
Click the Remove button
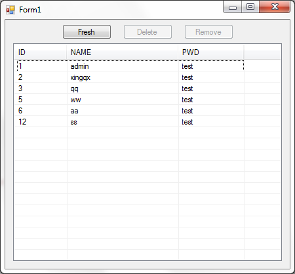tap(208, 32)
